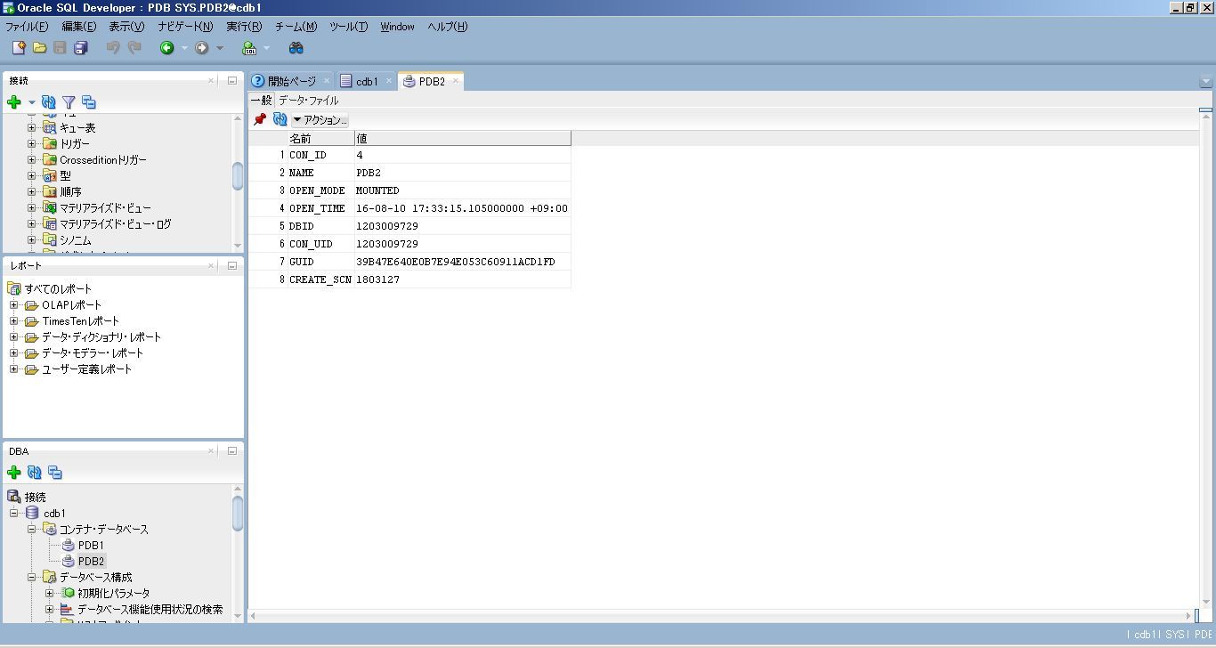Click the Save diskette toolbar icon

click(x=60, y=47)
